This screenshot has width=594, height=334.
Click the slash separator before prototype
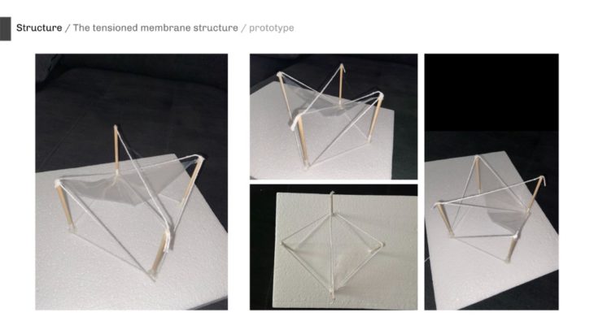click(x=243, y=28)
